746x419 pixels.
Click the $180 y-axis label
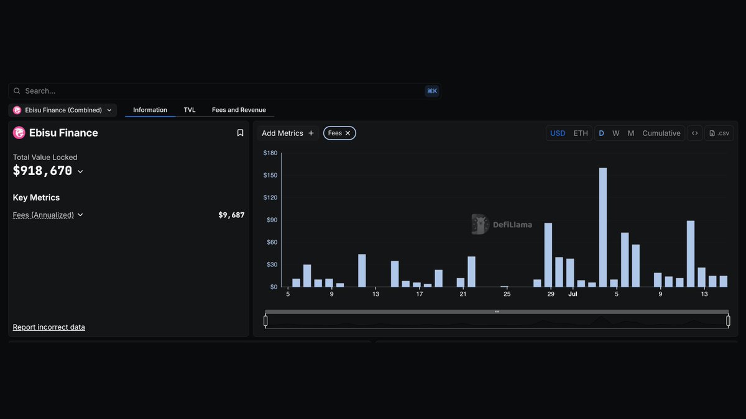point(270,153)
